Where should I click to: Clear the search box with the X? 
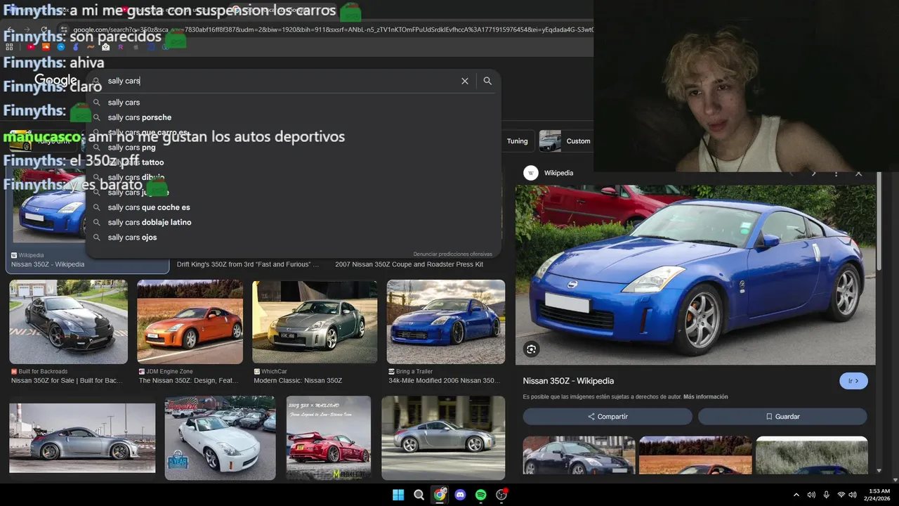tap(464, 81)
